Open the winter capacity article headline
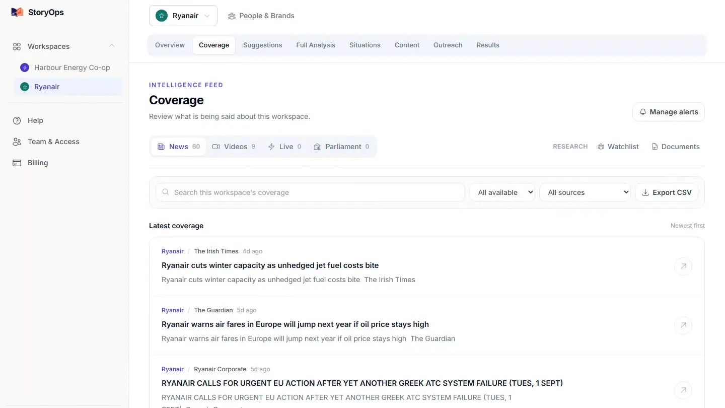Screen dimensions: 725x408 (270, 265)
